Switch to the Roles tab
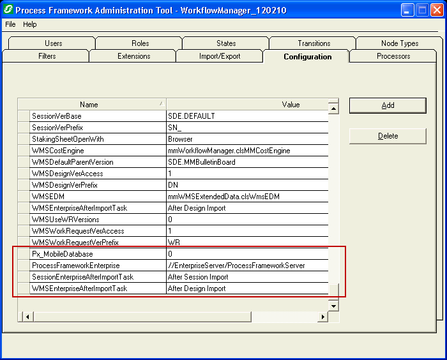The width and height of the screenshot is (447, 360). point(140,43)
